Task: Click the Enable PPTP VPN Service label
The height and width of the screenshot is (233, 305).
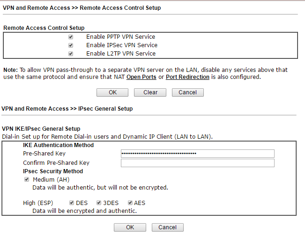Action: (120, 37)
